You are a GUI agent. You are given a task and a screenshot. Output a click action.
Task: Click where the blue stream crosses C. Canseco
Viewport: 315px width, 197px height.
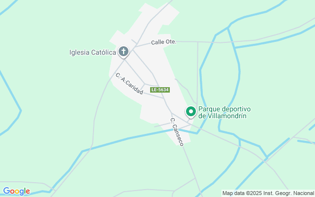[176, 130]
